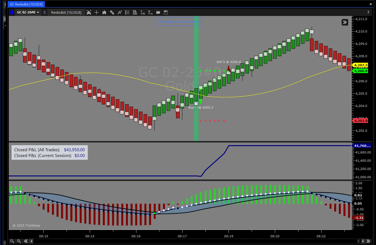Click the open folder template icon

click(x=158, y=12)
